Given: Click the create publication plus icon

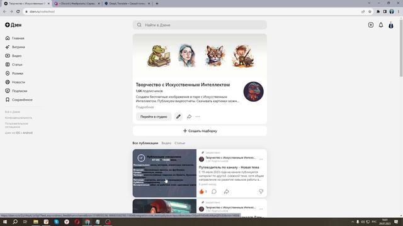Looking at the screenshot, I should [x=371, y=25].
